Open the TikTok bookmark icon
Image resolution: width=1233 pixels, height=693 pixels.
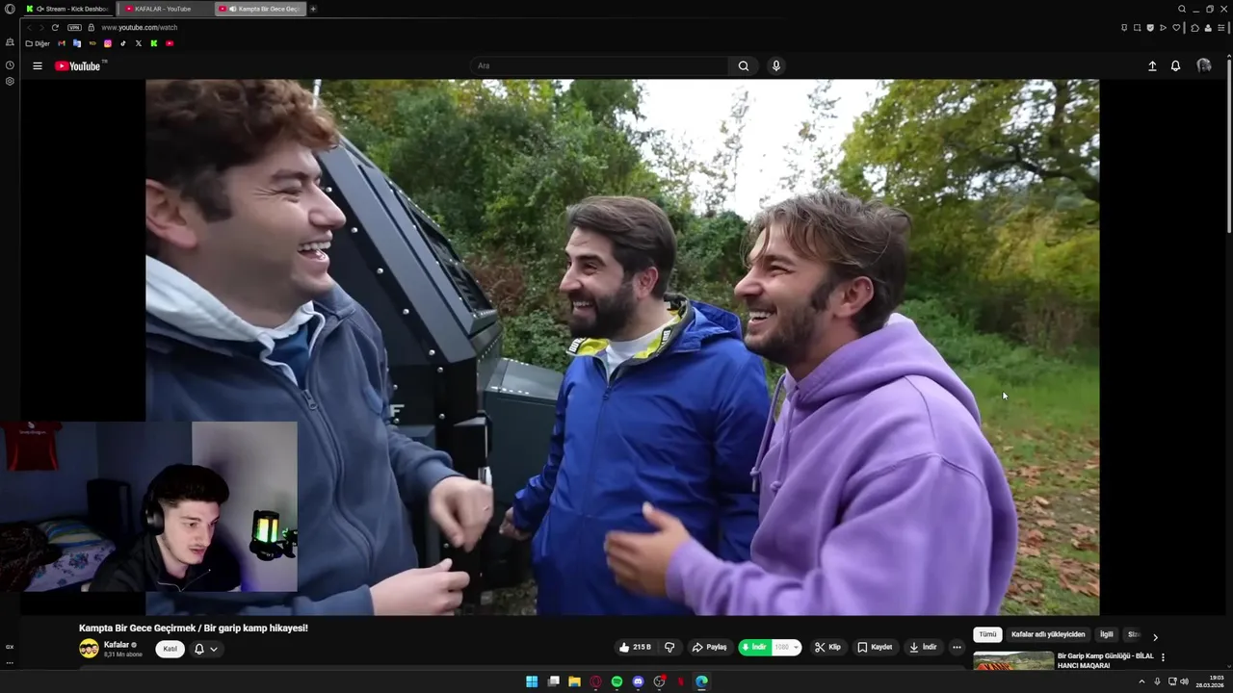click(123, 43)
